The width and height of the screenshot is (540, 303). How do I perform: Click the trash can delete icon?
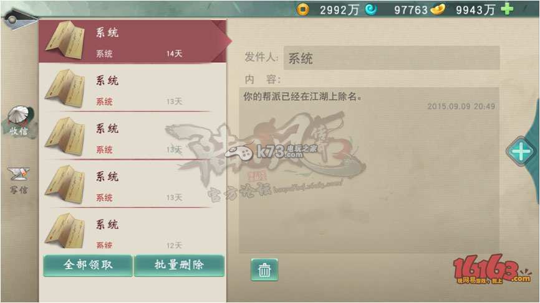(264, 269)
